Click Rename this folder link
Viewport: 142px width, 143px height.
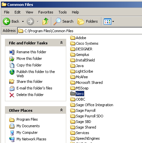[31, 52]
